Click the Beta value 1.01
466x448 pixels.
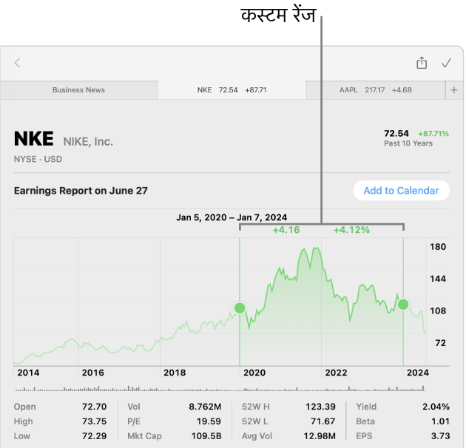coord(440,421)
